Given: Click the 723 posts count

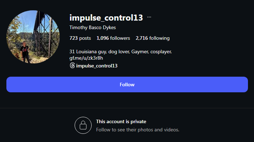Looking at the screenshot, I should pyautogui.click(x=80, y=38).
